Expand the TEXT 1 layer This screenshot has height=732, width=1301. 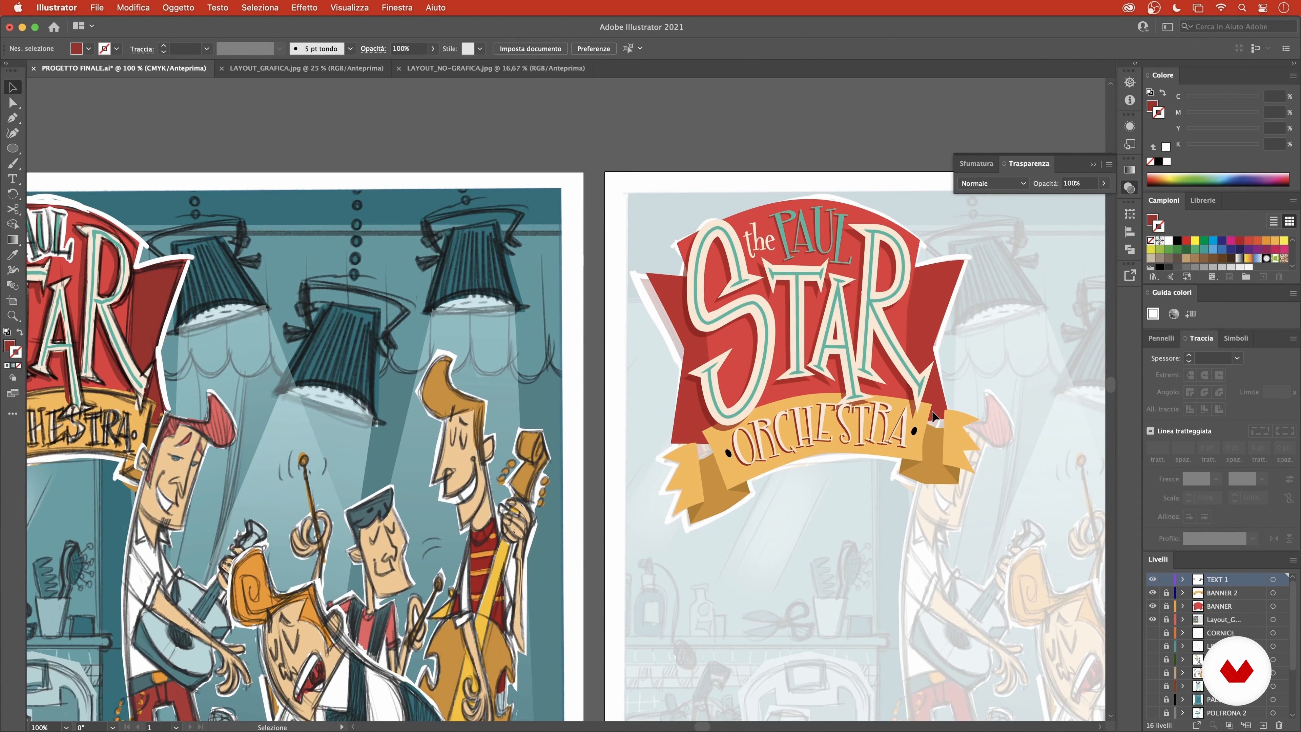[1183, 579]
